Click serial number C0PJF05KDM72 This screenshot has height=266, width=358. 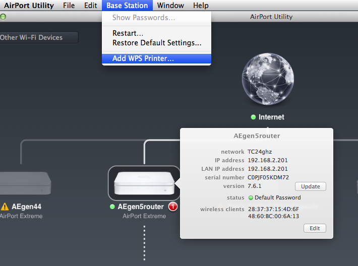click(268, 177)
